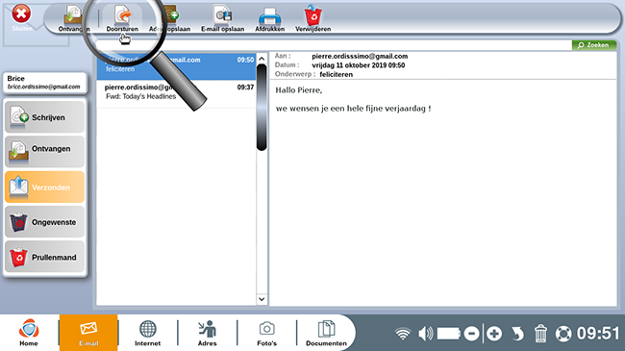The height and width of the screenshot is (351, 625).
Task: Click the battery status icon
Action: point(449,334)
